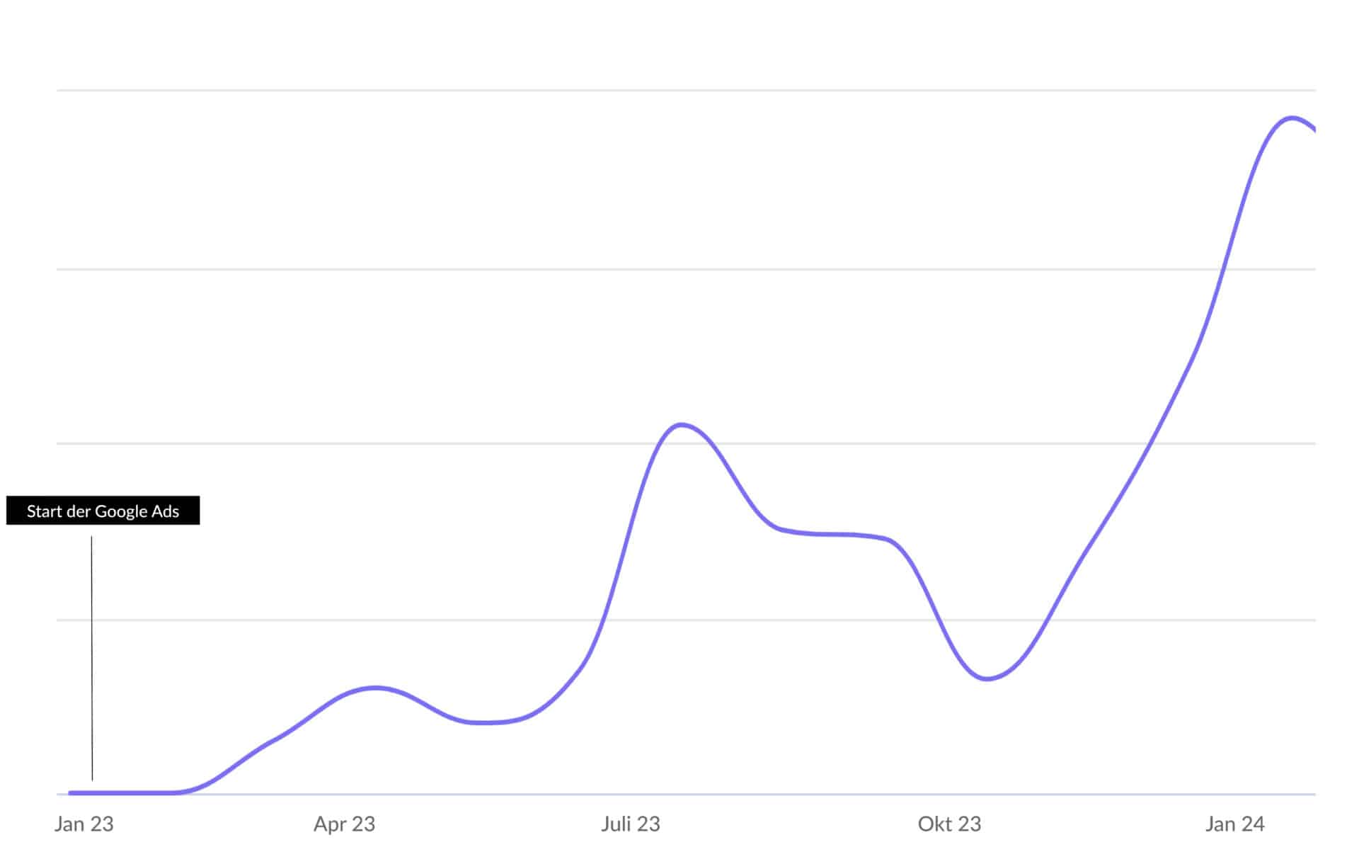Click the flat start of the purple line
The image size is (1359, 864).
tap(124, 792)
